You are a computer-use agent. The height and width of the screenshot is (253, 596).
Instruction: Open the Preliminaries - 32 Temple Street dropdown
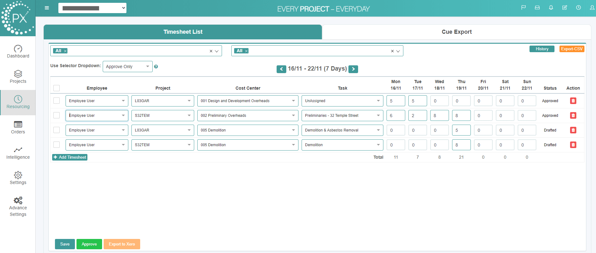click(342, 116)
